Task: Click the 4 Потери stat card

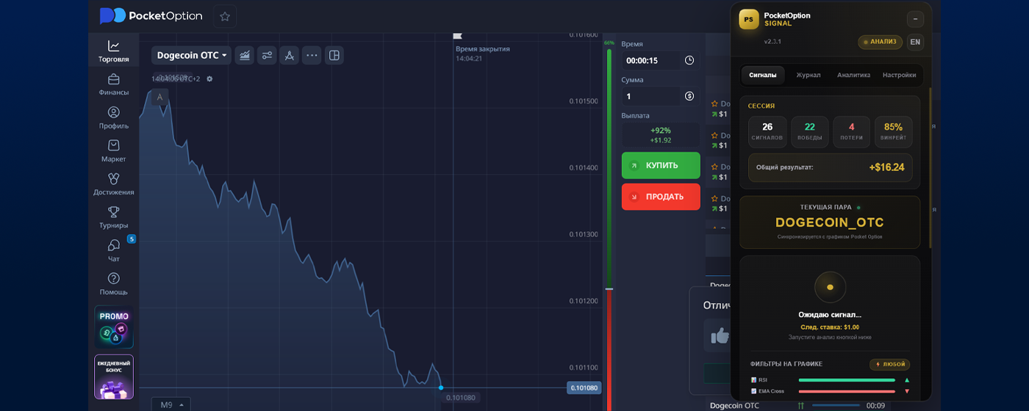Action: 852,131
